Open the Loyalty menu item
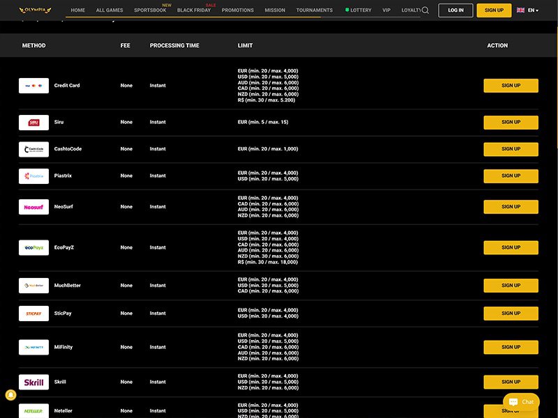The image size is (558, 418). pyautogui.click(x=411, y=10)
